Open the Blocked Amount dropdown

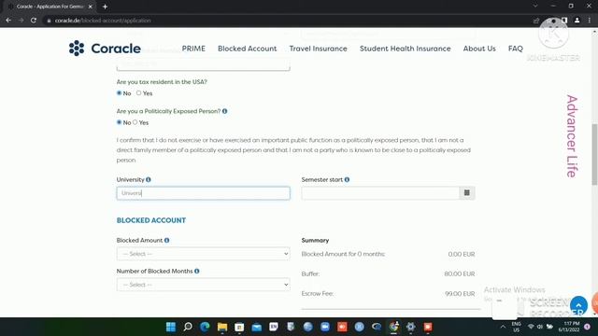(204, 254)
